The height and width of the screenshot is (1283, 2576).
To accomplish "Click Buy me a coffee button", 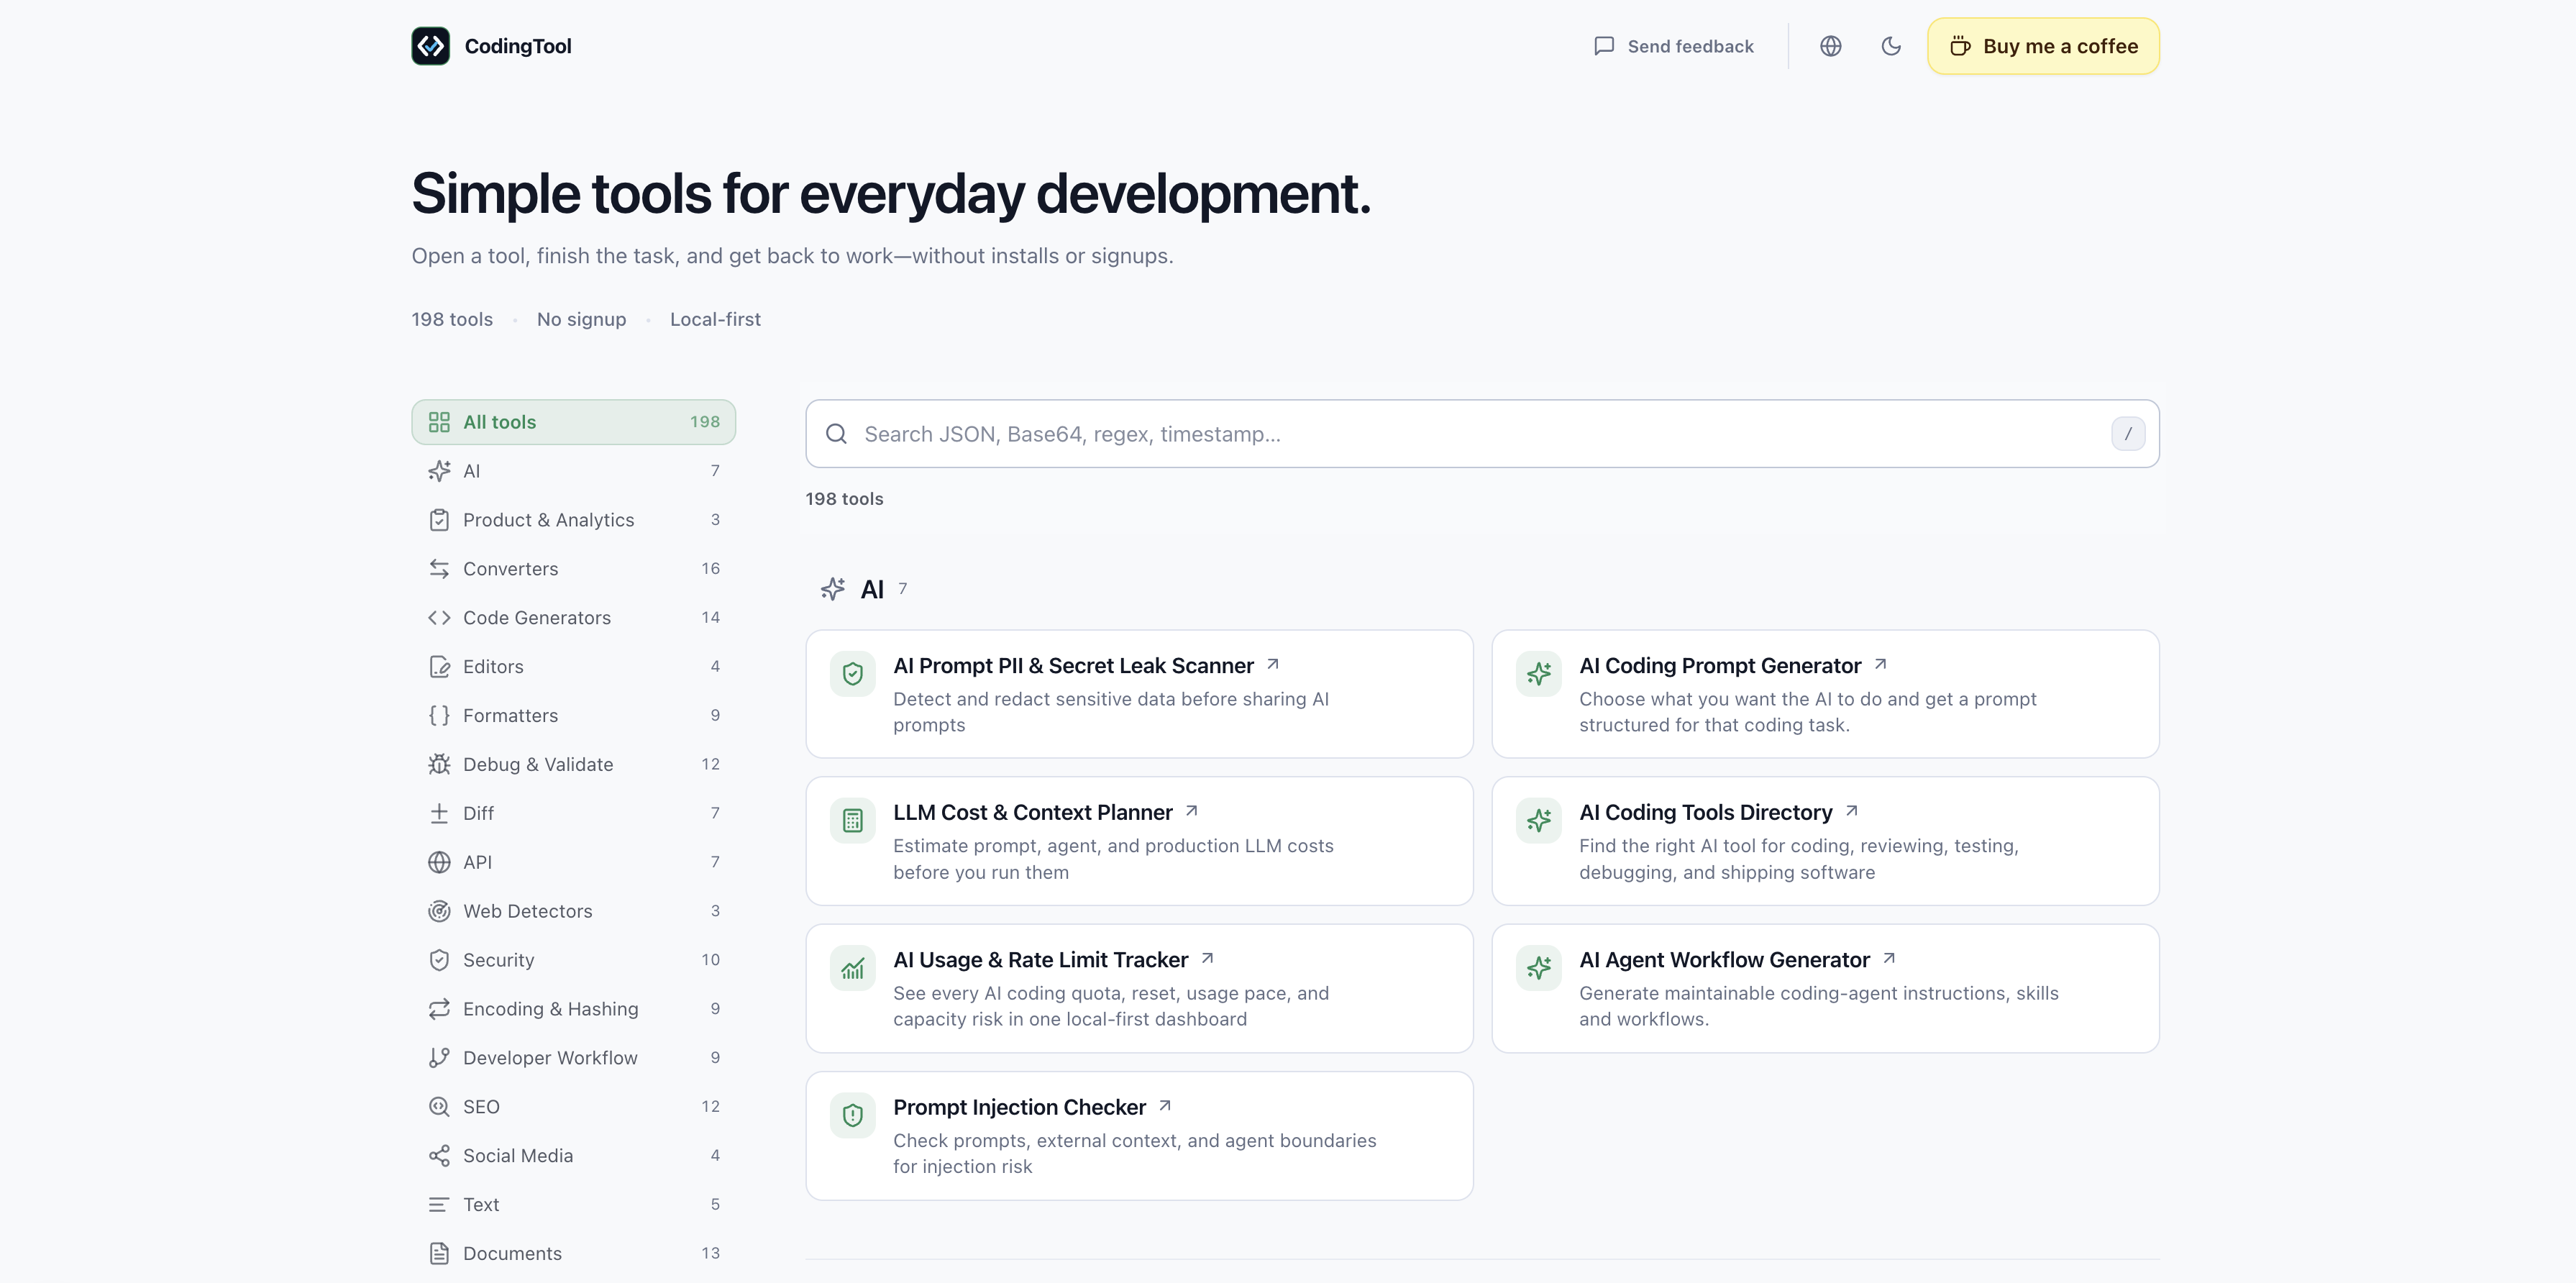I will pyautogui.click(x=2043, y=46).
